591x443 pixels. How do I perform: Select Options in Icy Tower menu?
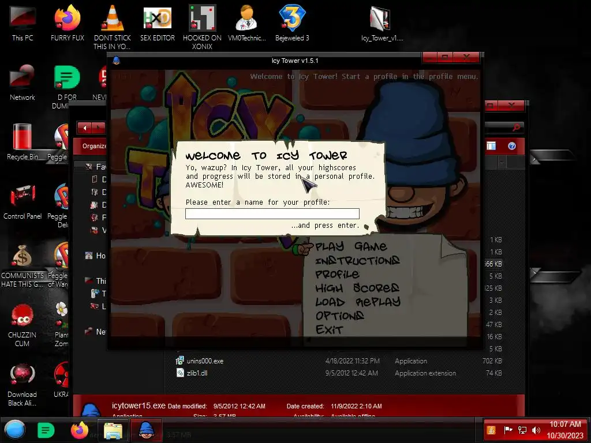point(339,316)
